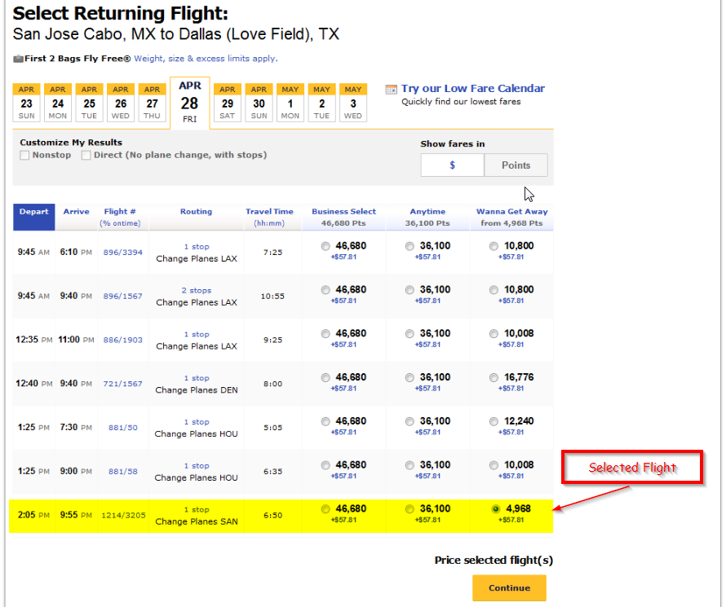Viewport: 726px width, 607px height.
Task: Click the Continue button
Action: tap(509, 587)
